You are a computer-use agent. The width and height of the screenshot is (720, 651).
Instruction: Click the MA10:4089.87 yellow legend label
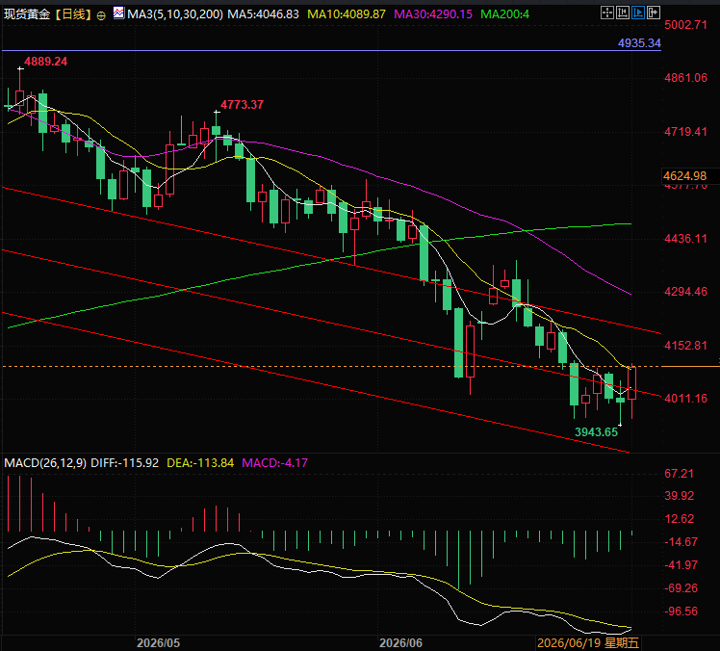347,14
